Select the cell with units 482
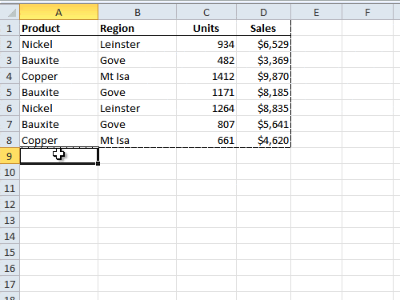 (206, 60)
